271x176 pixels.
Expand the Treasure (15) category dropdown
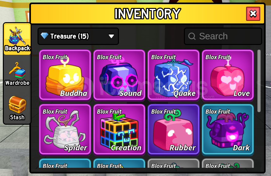78,36
